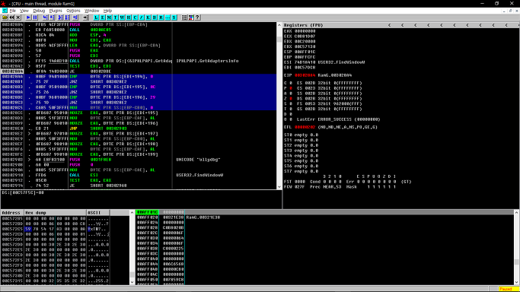This screenshot has height=292, width=520.
Task: Show Windows list with the W icon
Action: (x=122, y=17)
